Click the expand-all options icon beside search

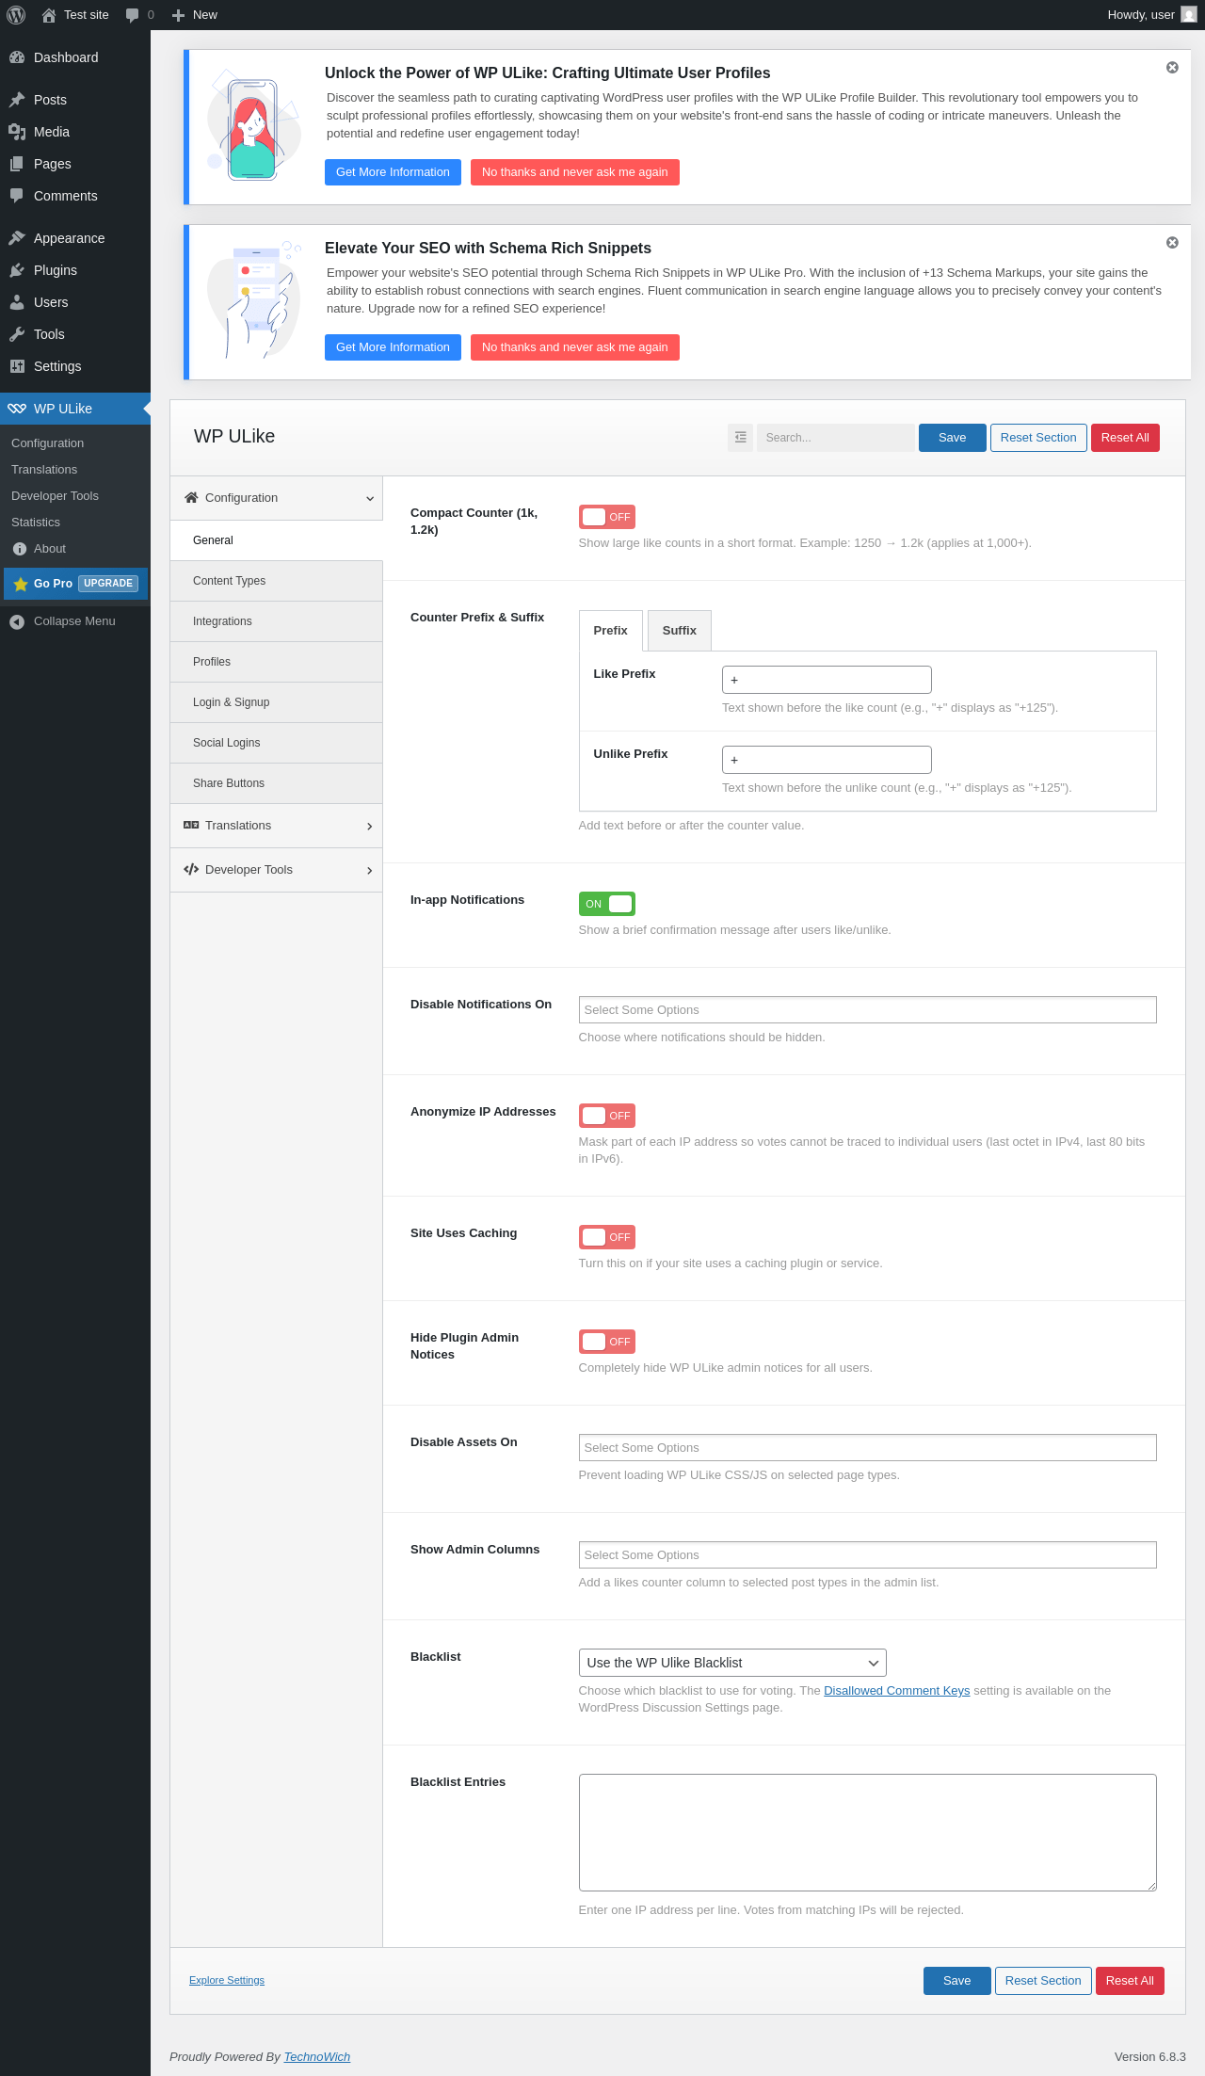coord(741,438)
